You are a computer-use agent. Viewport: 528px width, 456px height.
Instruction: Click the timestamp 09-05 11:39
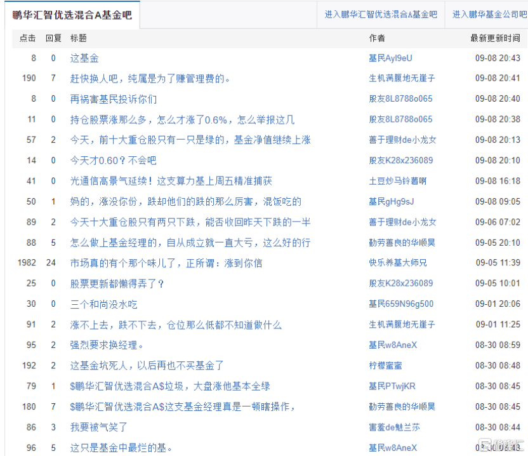click(498, 263)
